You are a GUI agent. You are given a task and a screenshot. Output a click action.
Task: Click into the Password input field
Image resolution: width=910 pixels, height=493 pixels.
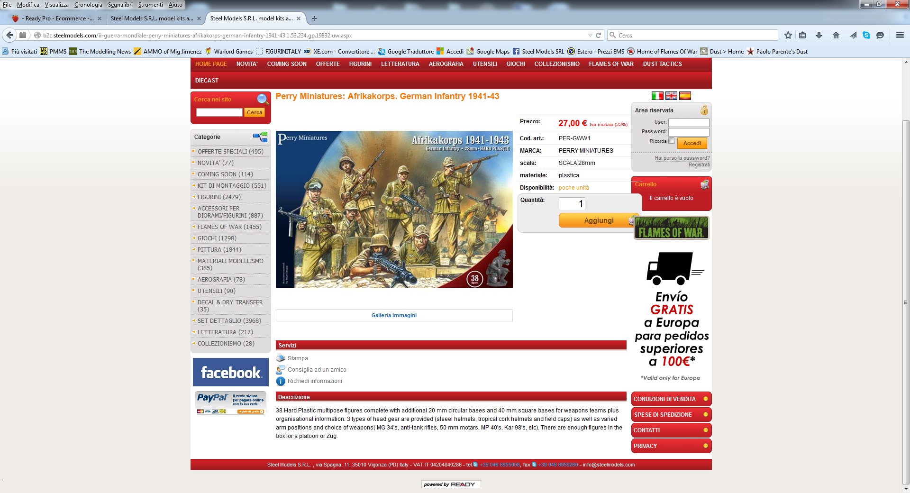[689, 132]
